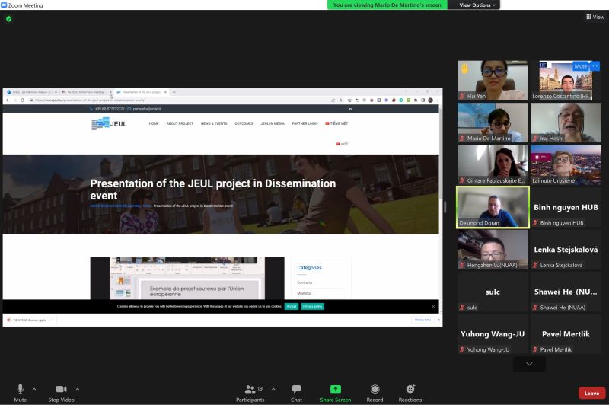Open more options on Lorenzo's video tile
The height and width of the screenshot is (405, 609).
(595, 66)
